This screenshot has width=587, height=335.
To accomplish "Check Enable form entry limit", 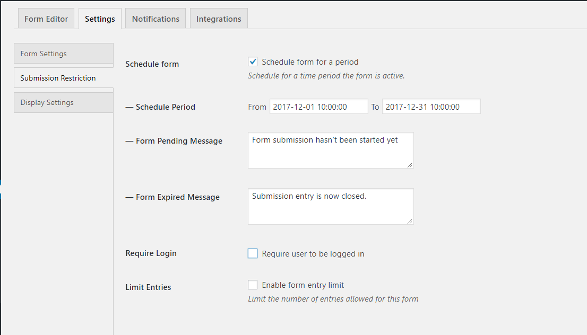I will (x=253, y=285).
